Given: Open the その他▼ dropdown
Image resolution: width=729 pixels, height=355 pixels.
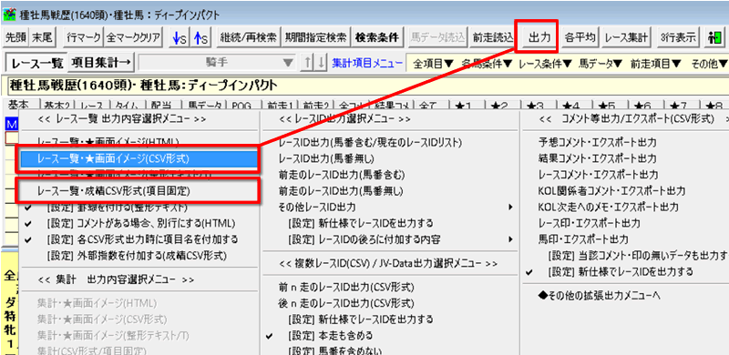Looking at the screenshot, I should pos(708,64).
